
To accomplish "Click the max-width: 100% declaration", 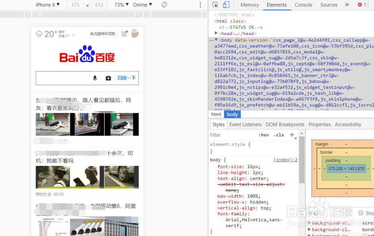I will click(239, 196).
